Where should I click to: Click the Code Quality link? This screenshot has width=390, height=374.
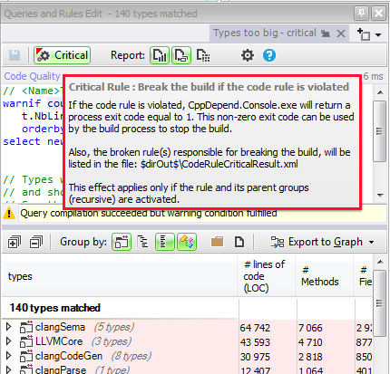coord(32,76)
